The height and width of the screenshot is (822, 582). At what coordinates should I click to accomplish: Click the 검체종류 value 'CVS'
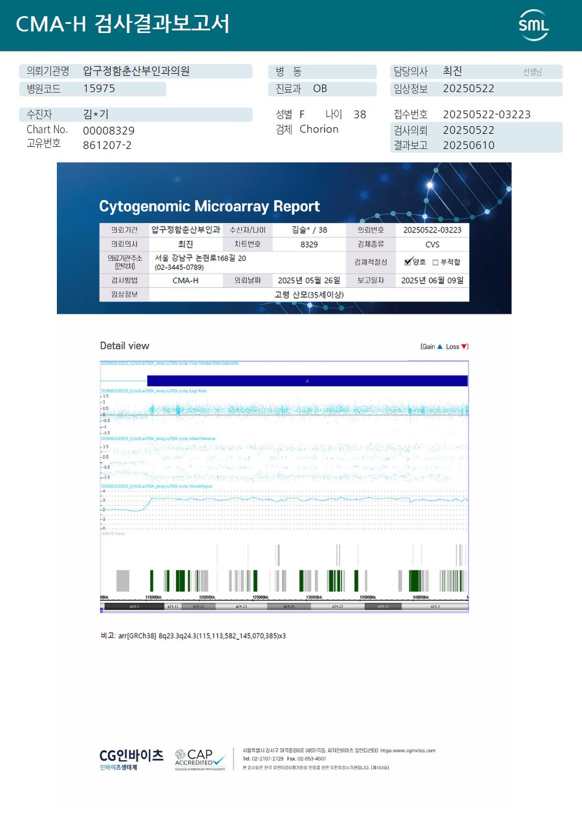(432, 244)
